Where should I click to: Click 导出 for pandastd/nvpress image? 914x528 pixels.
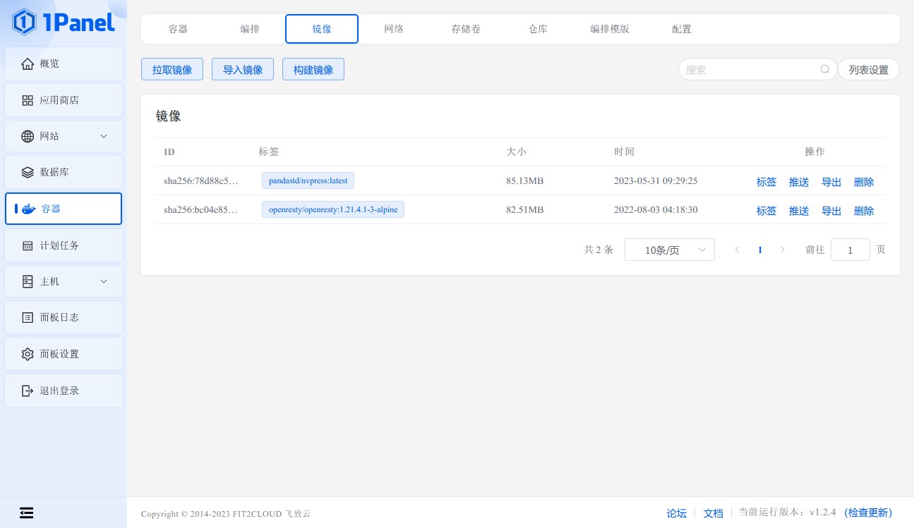(x=831, y=182)
